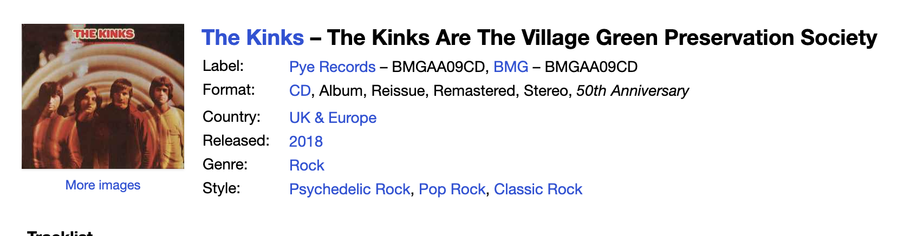Click the Format: field name
This screenshot has height=236, width=923.
pyautogui.click(x=229, y=90)
